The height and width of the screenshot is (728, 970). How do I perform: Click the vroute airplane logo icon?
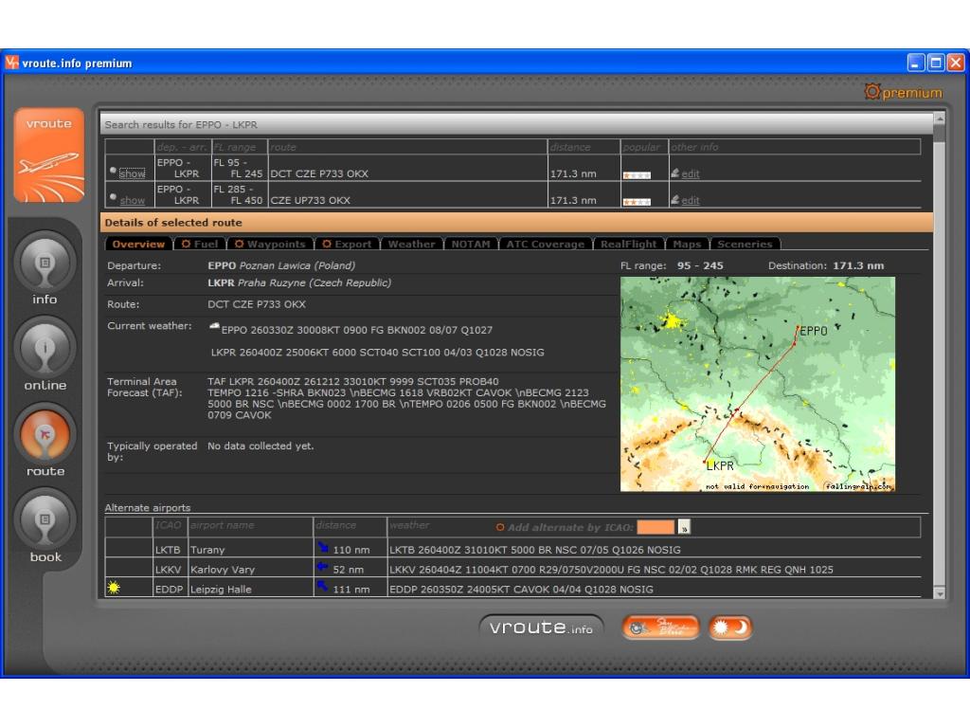pos(49,155)
